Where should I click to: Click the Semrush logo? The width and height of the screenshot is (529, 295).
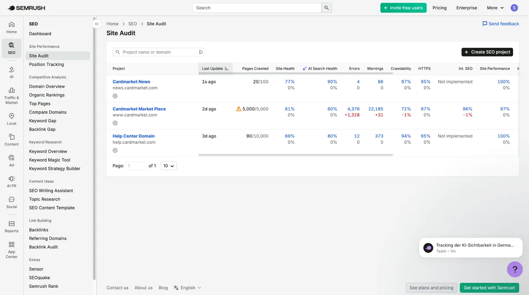26,8
